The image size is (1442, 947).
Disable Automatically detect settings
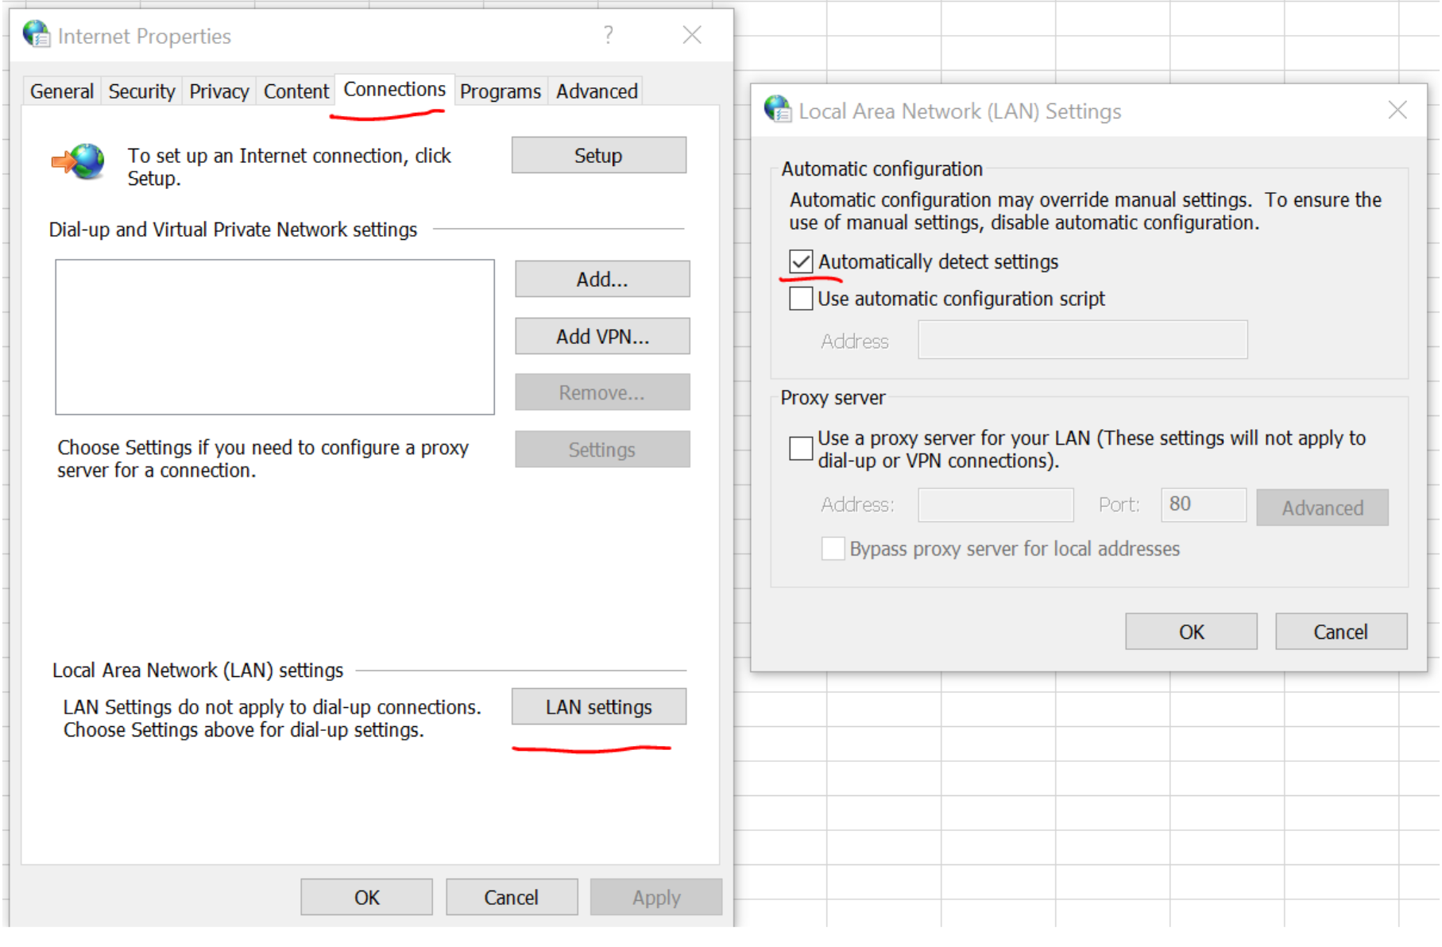coord(801,261)
